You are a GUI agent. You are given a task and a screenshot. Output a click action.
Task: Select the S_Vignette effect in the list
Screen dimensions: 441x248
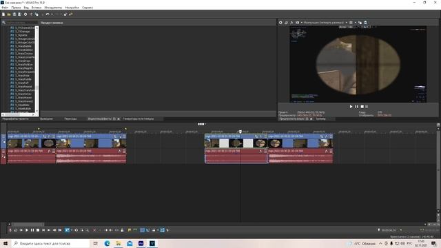21,35
